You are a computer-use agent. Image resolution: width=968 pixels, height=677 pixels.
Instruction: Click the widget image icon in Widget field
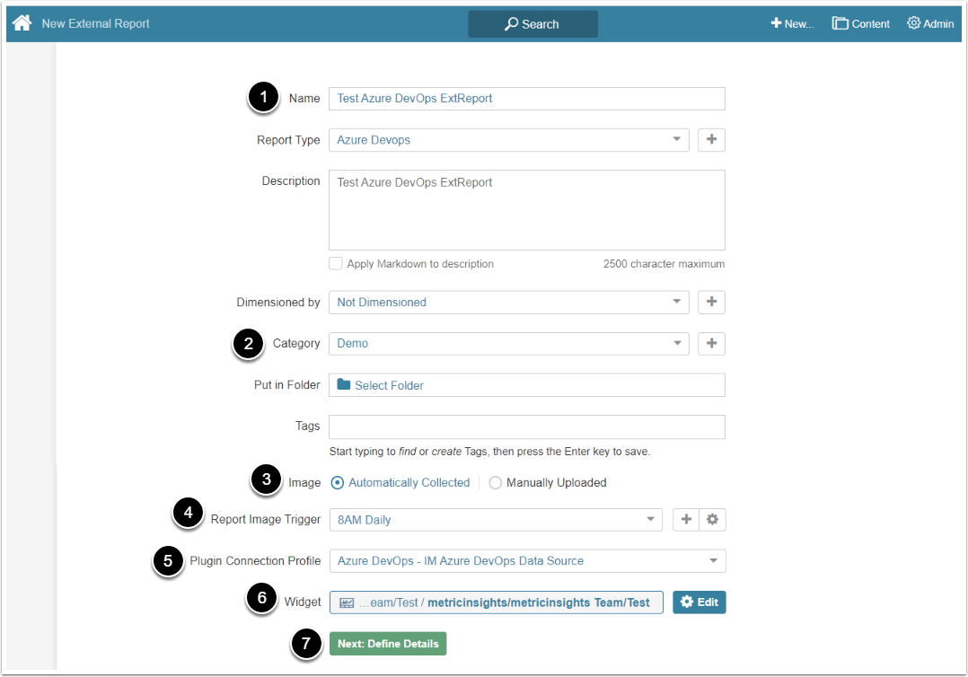coord(347,602)
